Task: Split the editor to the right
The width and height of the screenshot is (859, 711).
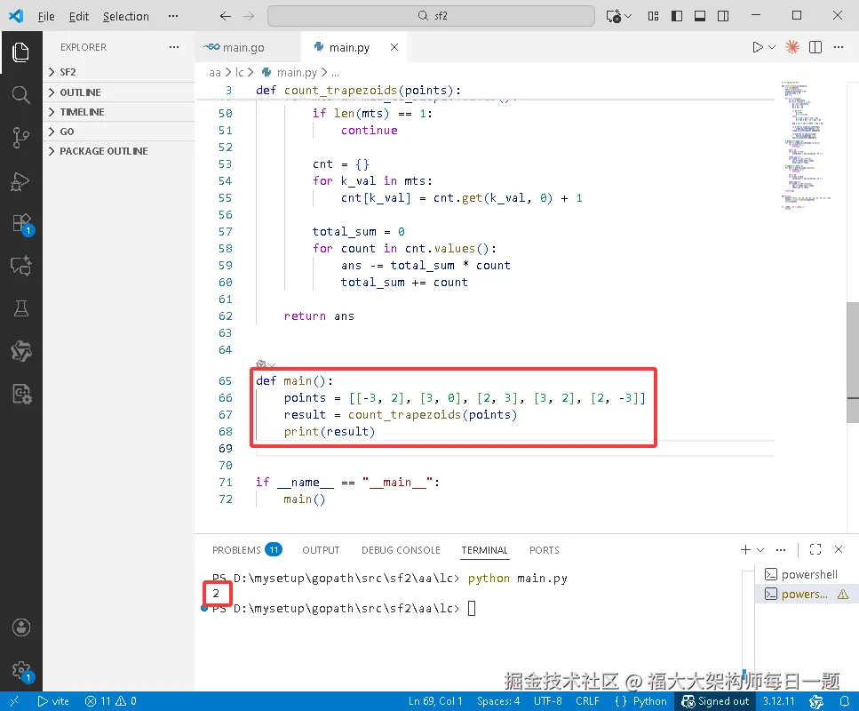Action: pyautogui.click(x=815, y=47)
